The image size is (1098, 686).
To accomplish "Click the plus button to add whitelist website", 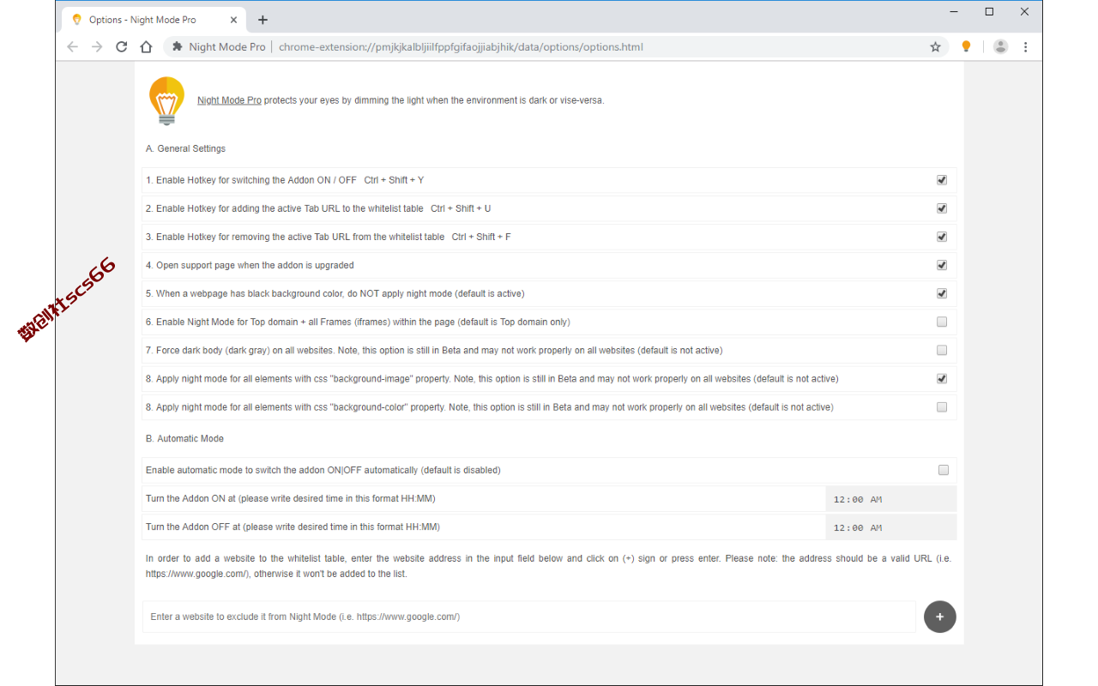I will tap(940, 617).
